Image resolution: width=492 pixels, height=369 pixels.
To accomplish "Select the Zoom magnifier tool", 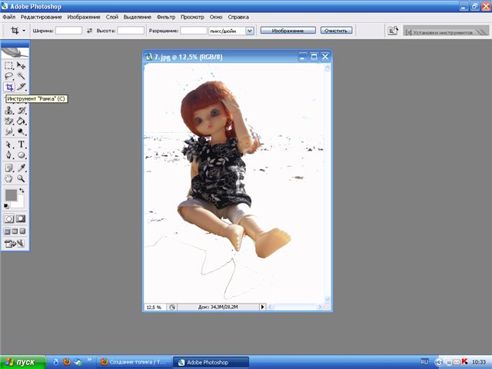I will point(22,178).
